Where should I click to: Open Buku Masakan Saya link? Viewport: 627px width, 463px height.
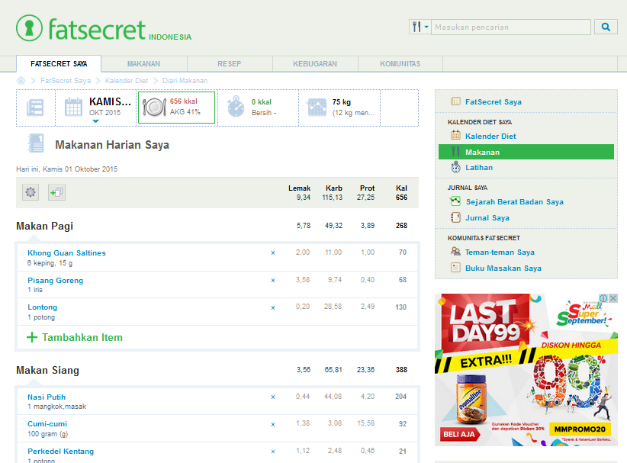click(503, 268)
